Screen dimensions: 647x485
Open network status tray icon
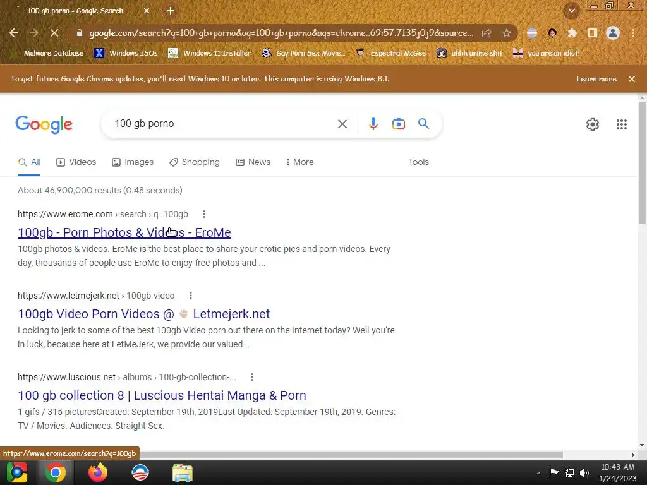coord(569,472)
